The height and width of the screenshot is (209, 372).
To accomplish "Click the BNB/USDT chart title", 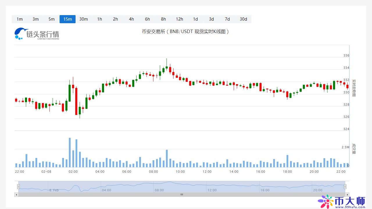I will click(x=185, y=31).
